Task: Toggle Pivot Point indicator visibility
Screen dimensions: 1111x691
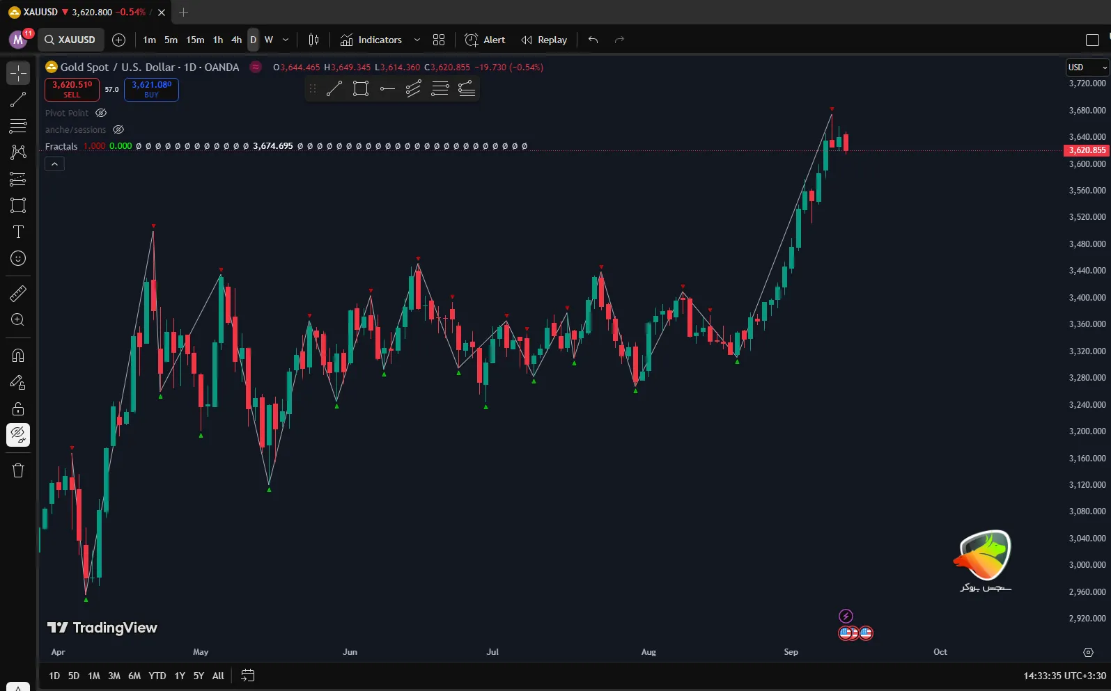Action: [x=101, y=113]
